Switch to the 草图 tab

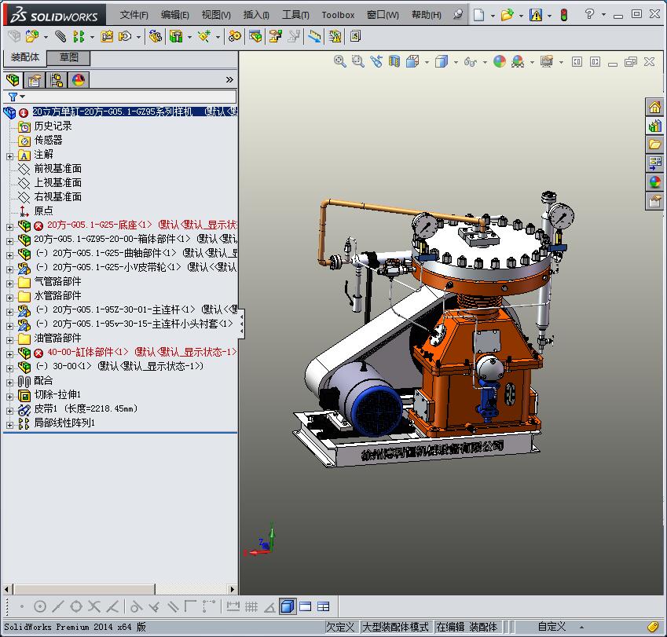[69, 57]
